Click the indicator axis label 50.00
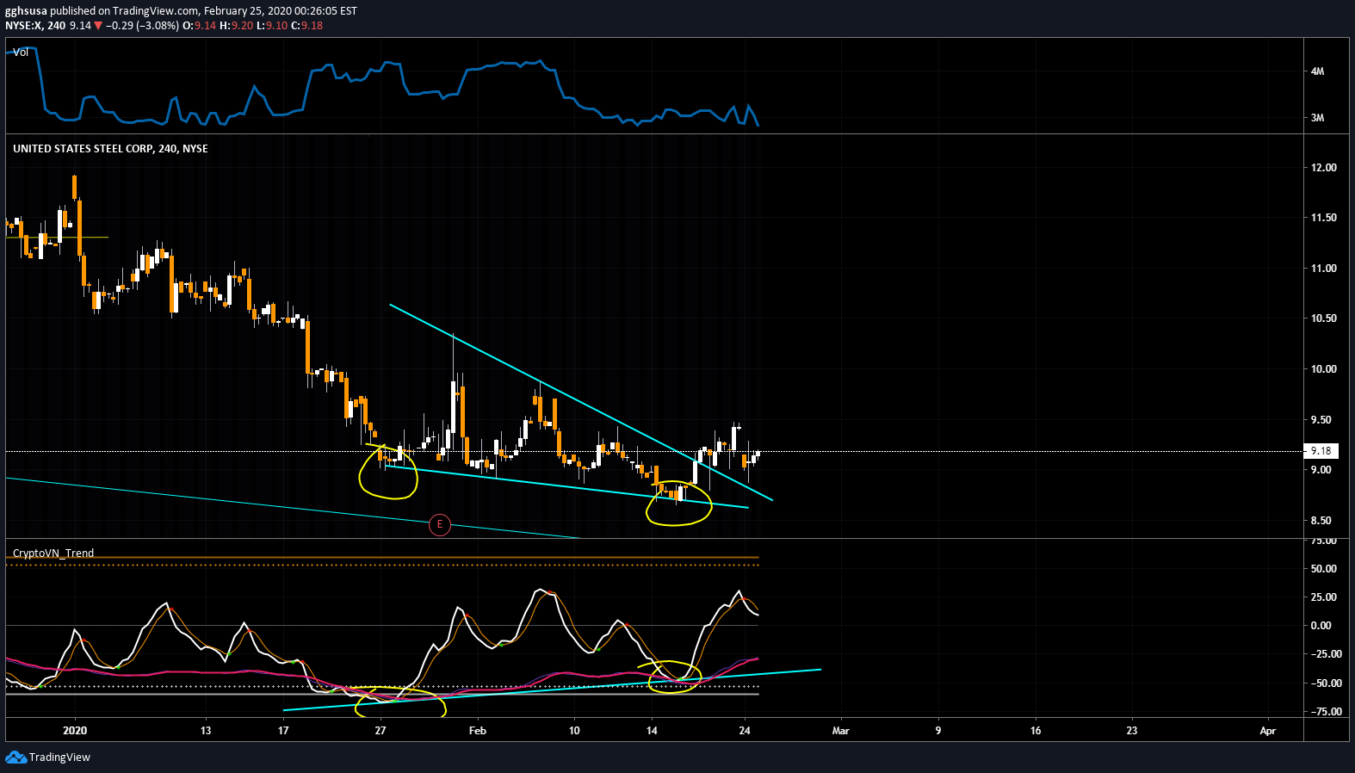 click(1323, 569)
